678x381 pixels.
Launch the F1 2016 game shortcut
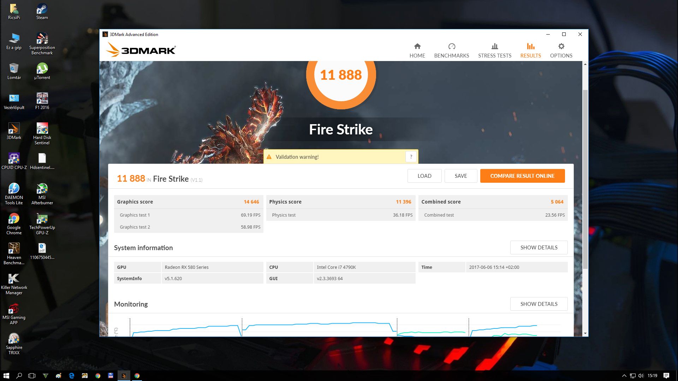pyautogui.click(x=42, y=101)
